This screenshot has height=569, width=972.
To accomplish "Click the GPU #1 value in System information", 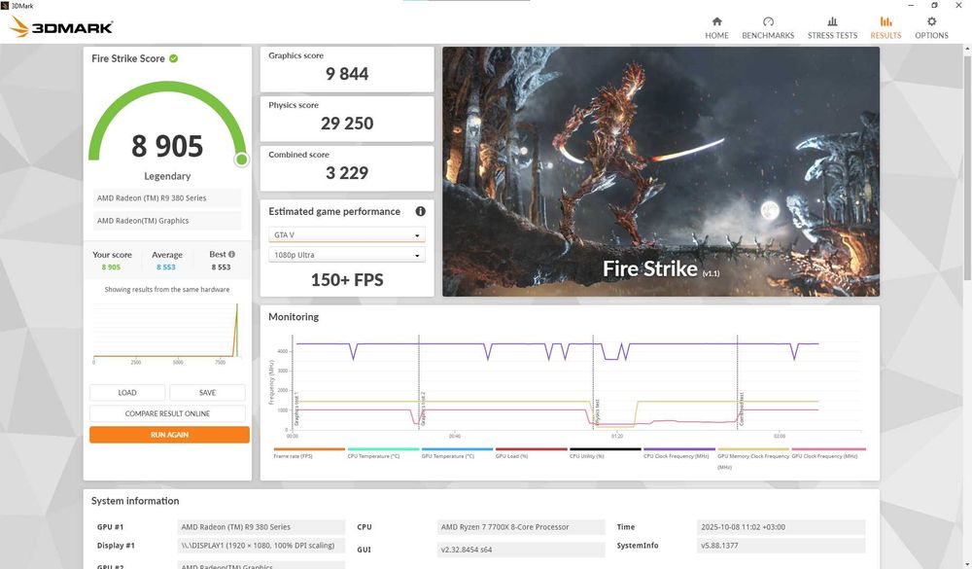I will (x=260, y=527).
